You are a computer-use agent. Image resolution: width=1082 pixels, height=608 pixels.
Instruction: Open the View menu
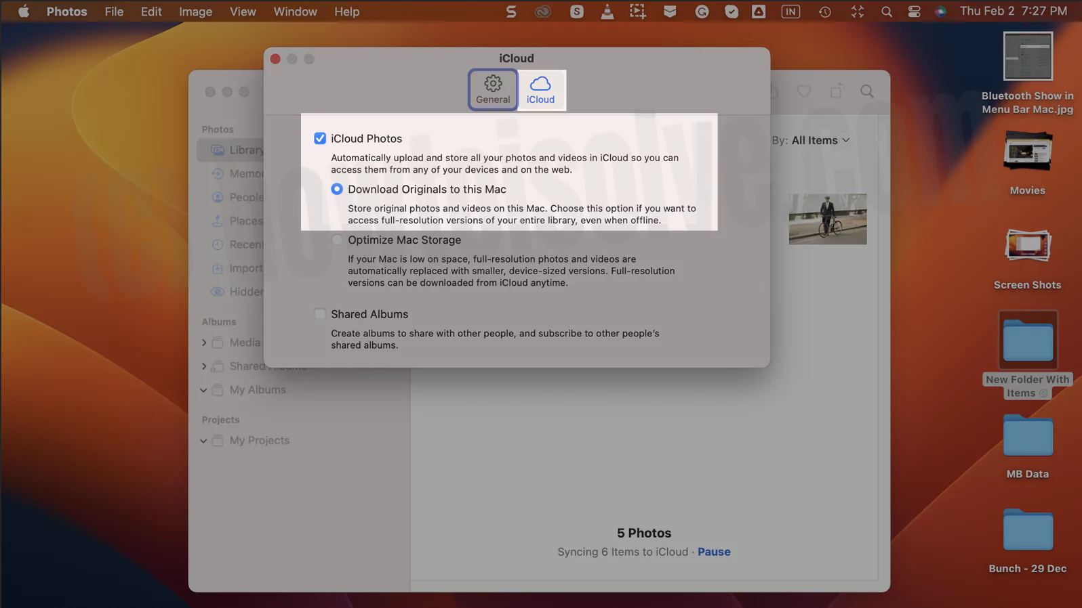point(243,12)
